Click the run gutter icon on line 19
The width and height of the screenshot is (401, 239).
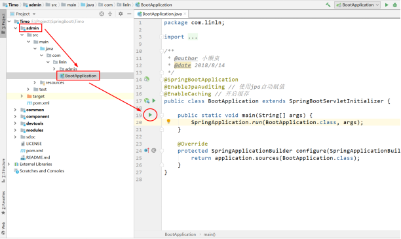(150, 115)
